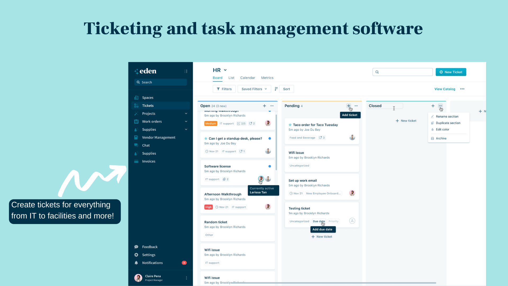The image size is (508, 286).
Task: Collapse the sidebar via top handle icon
Action: (x=186, y=71)
